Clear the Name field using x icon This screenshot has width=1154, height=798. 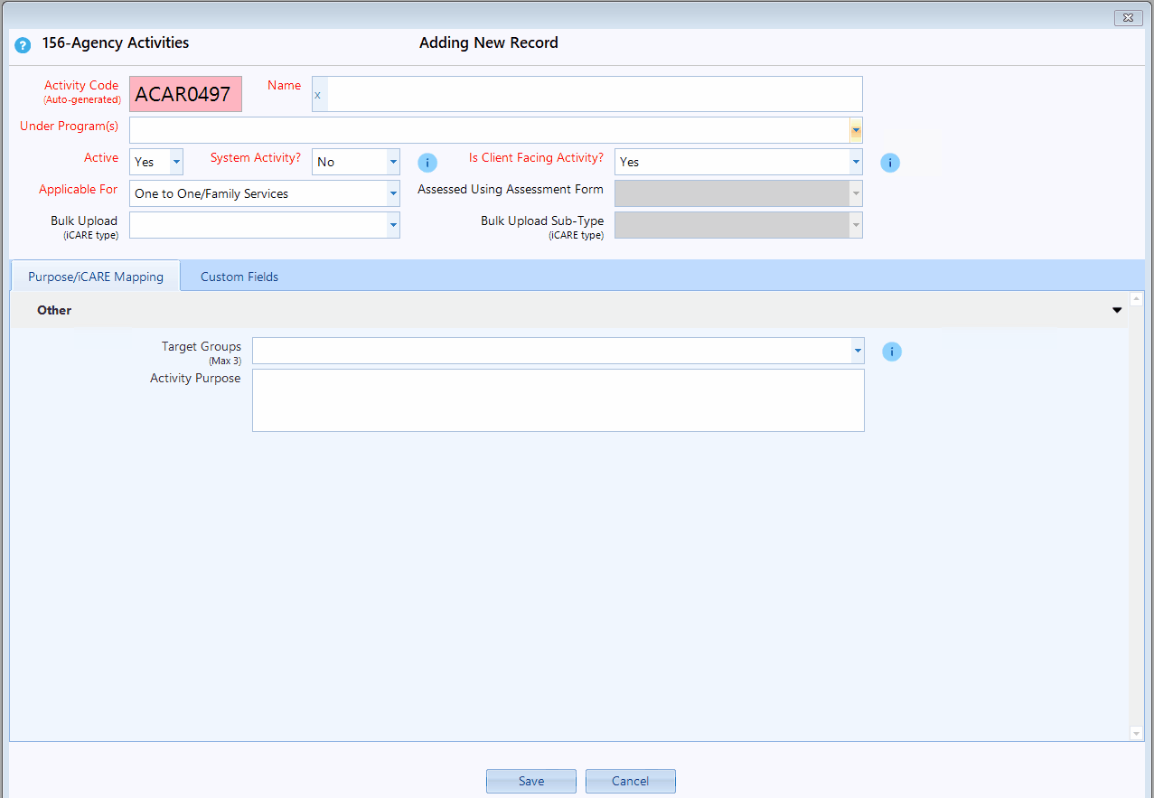point(318,95)
